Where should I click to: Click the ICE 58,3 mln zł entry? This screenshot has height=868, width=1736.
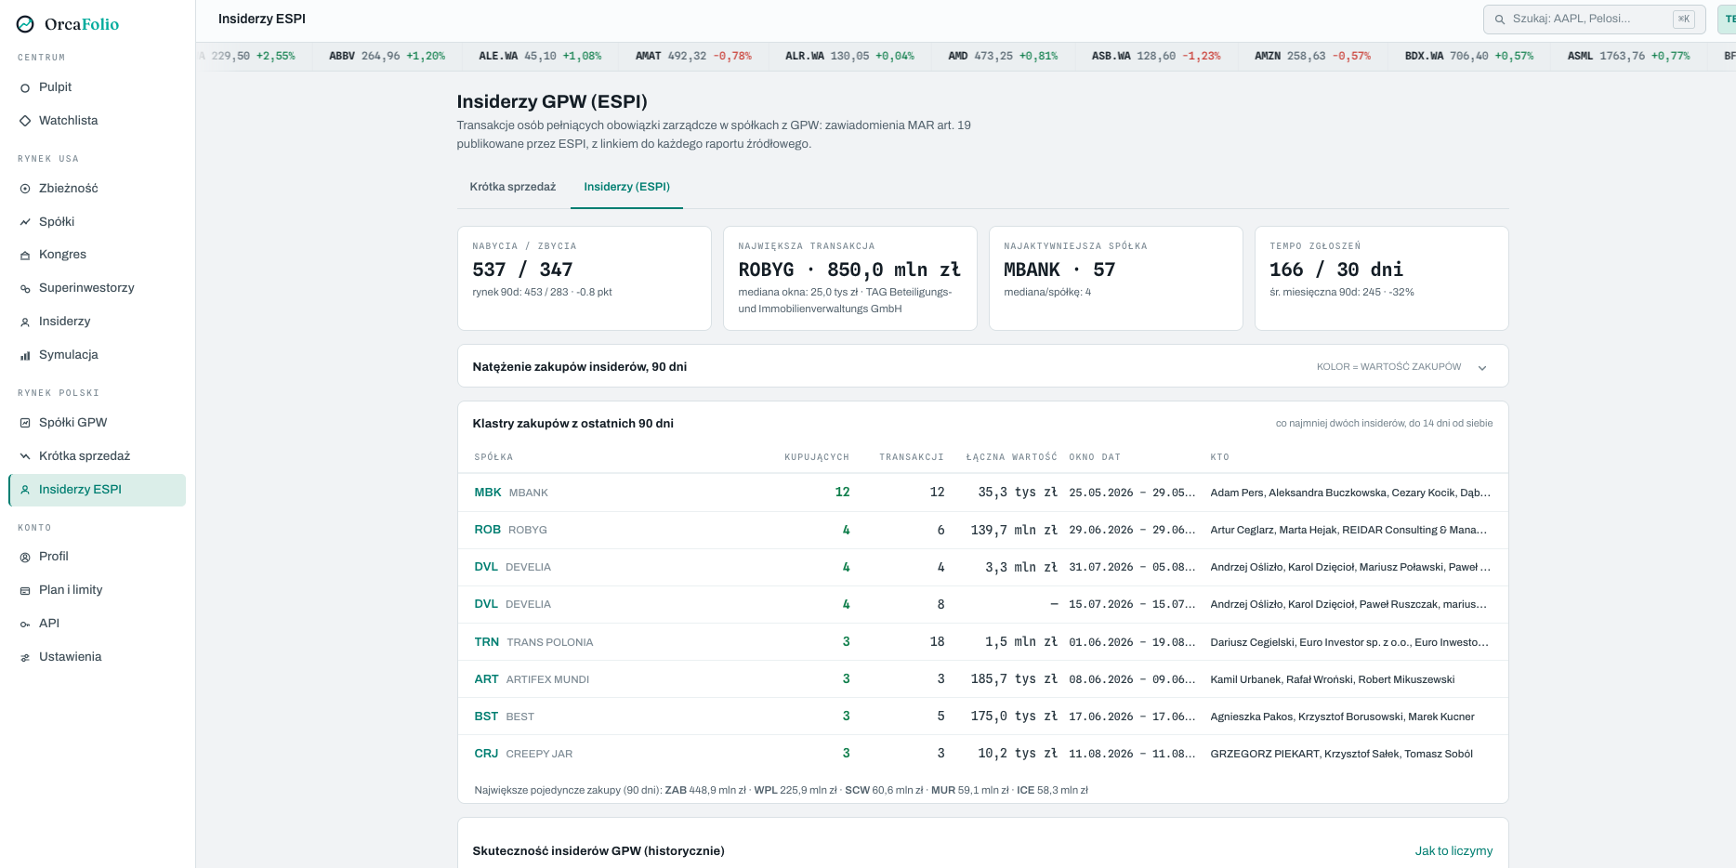[x=1052, y=790]
